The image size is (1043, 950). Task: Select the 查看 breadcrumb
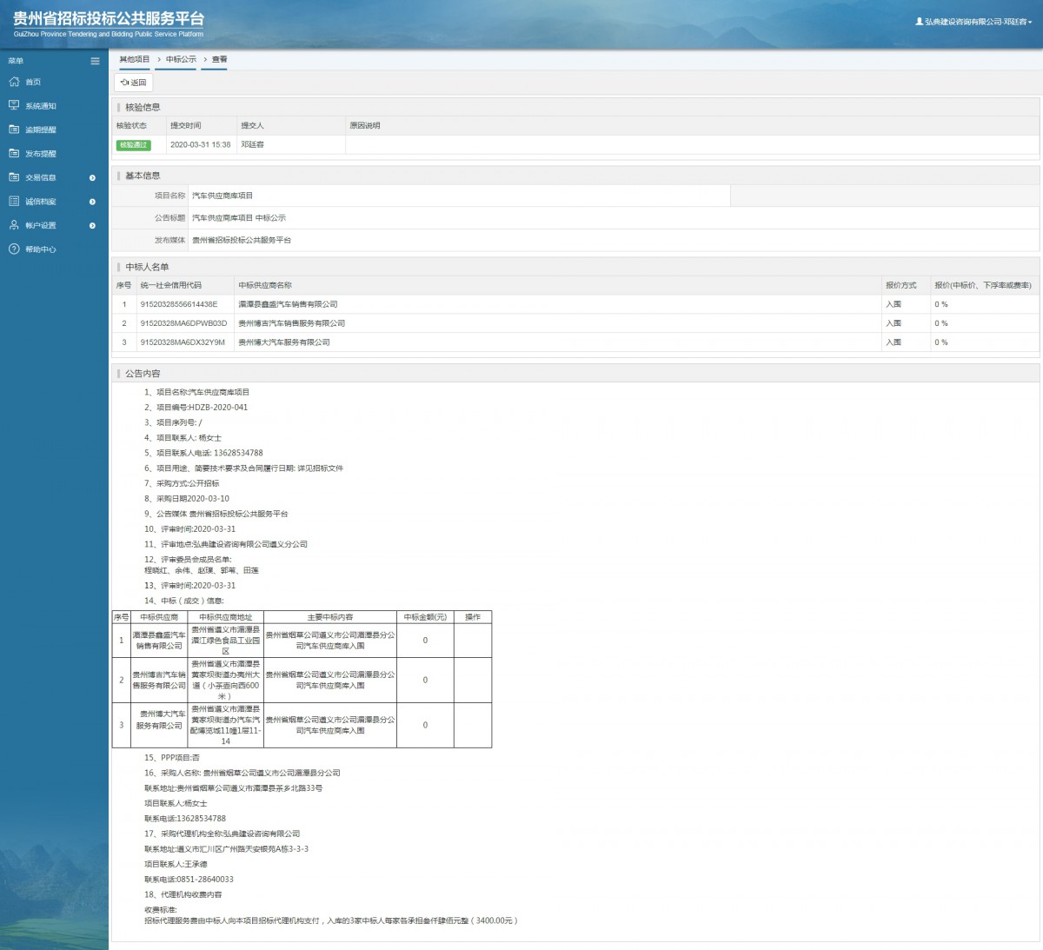tap(219, 59)
